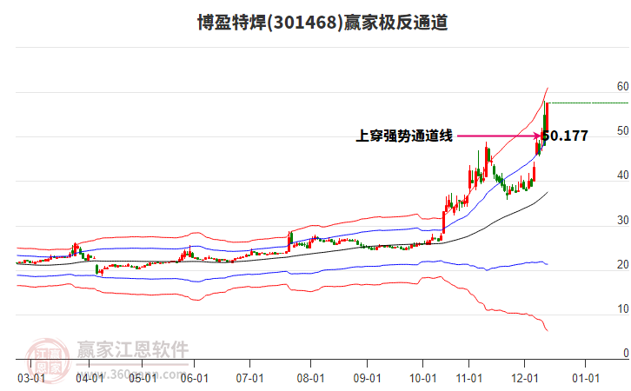Click the price label 50.177
The height and width of the screenshot is (391, 631).
click(566, 136)
